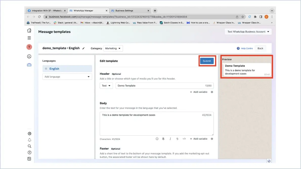Insert an emoji into the body

point(157,139)
